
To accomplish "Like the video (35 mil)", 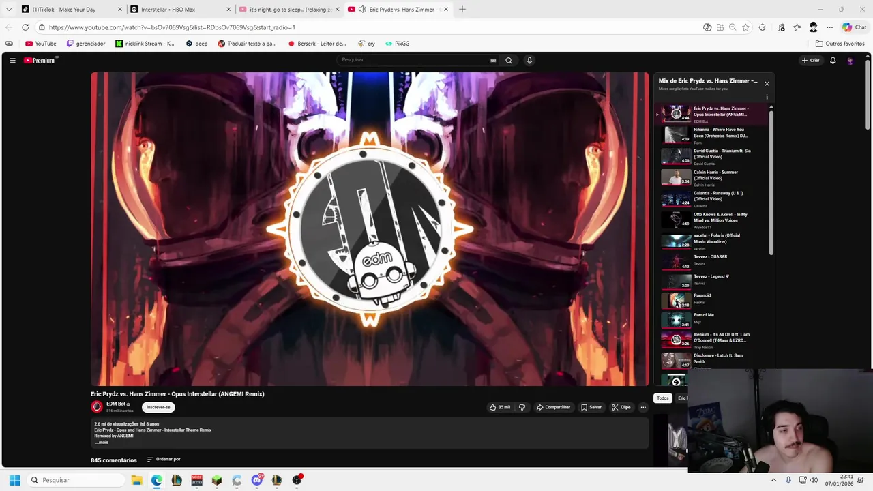I will pyautogui.click(x=500, y=407).
